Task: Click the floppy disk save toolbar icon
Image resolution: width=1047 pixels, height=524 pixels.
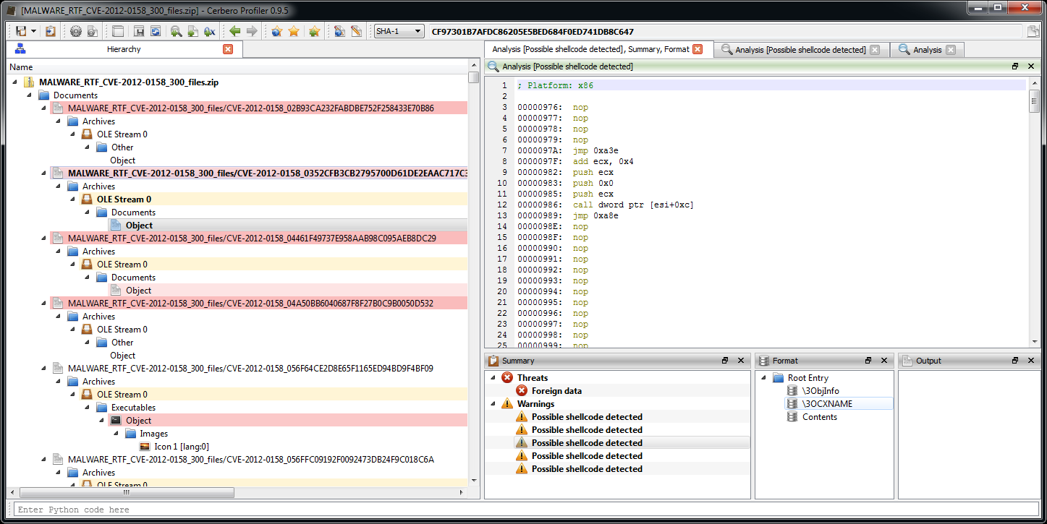Action: click(138, 31)
